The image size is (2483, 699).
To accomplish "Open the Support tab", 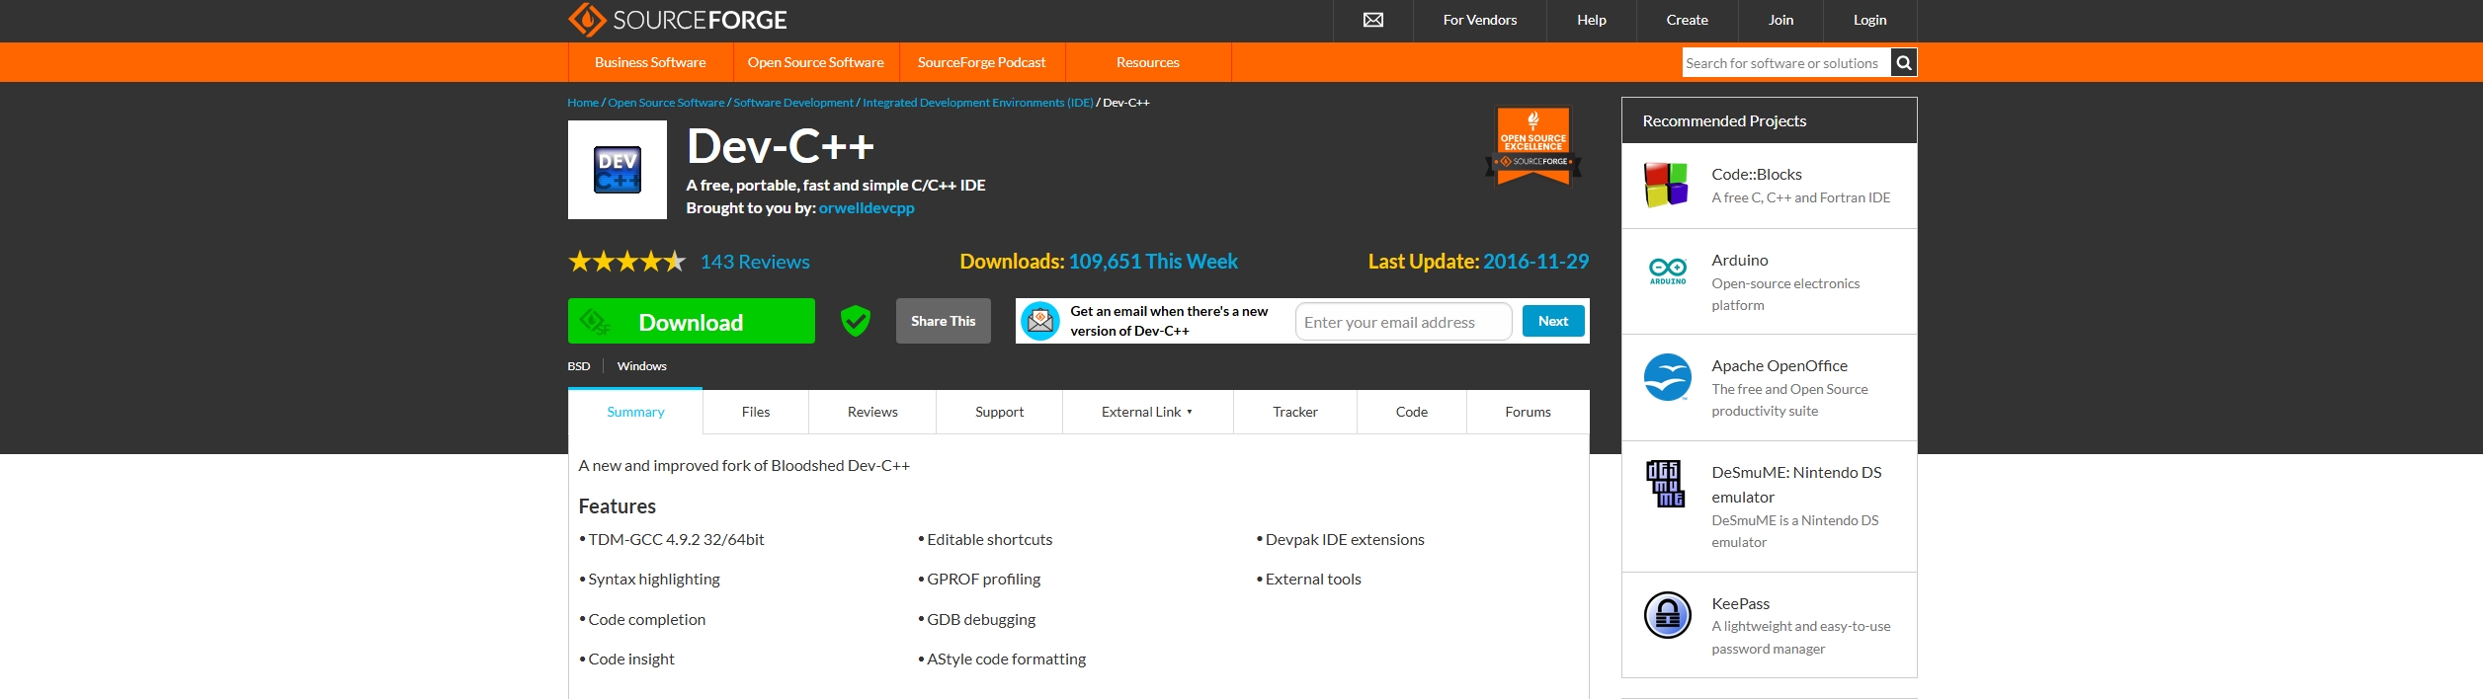I will coord(999,412).
